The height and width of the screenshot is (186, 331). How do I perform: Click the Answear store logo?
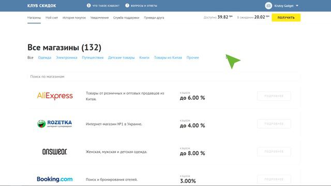click(55, 151)
